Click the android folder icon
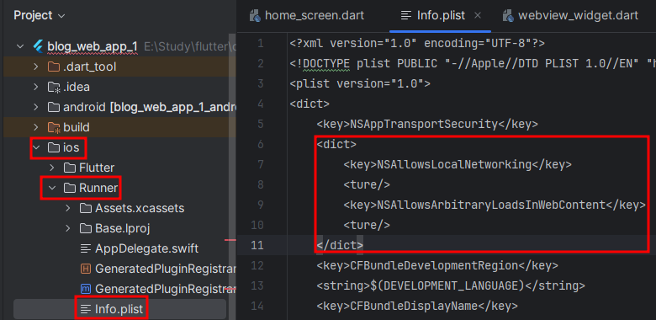 coord(53,107)
